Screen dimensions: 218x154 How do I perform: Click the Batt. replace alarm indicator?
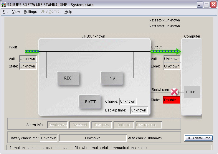pos(149,125)
